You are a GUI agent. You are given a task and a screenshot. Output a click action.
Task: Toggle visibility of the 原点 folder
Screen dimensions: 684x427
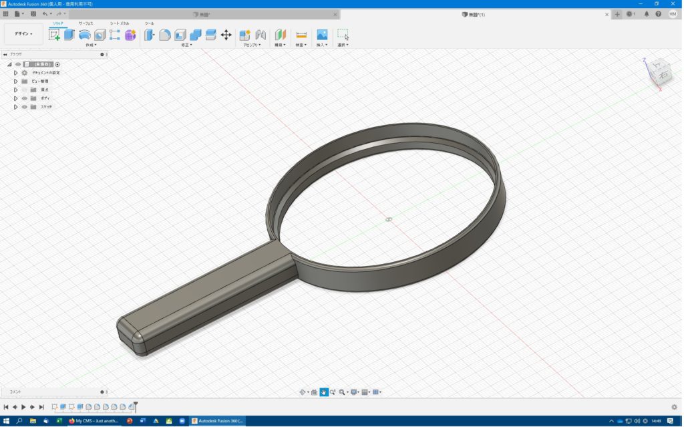click(25, 90)
